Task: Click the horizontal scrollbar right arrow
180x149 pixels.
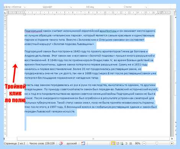Action: tap(172, 139)
